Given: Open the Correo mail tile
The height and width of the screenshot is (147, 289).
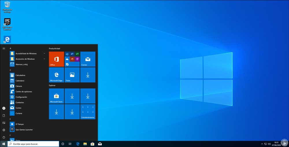Looking at the screenshot, I should pyautogui.click(x=88, y=59).
